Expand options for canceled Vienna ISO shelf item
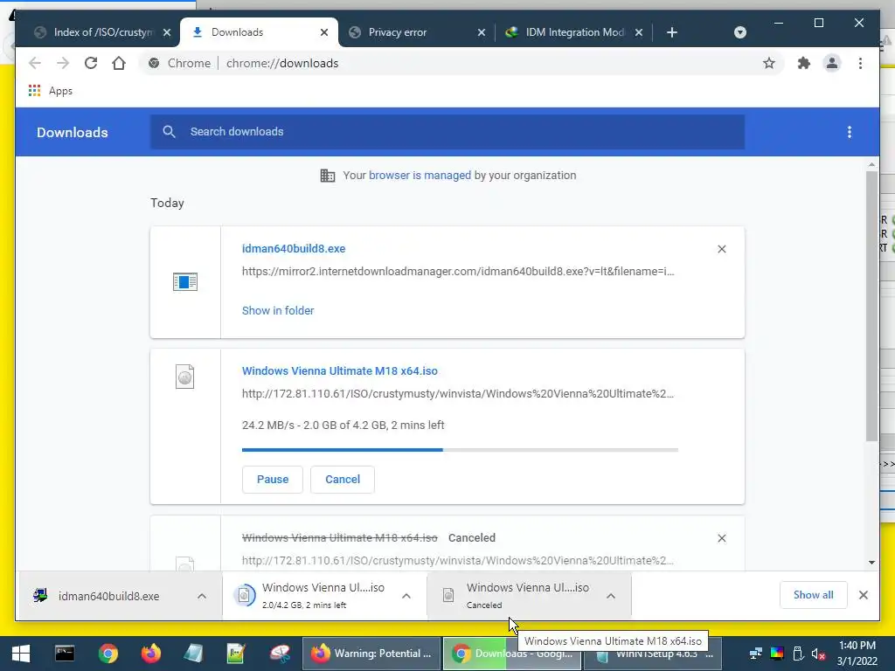 pos(611,596)
